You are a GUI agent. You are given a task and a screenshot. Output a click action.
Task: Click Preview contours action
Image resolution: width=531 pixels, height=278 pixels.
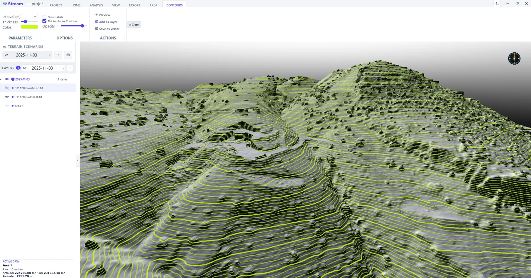pyautogui.click(x=103, y=15)
